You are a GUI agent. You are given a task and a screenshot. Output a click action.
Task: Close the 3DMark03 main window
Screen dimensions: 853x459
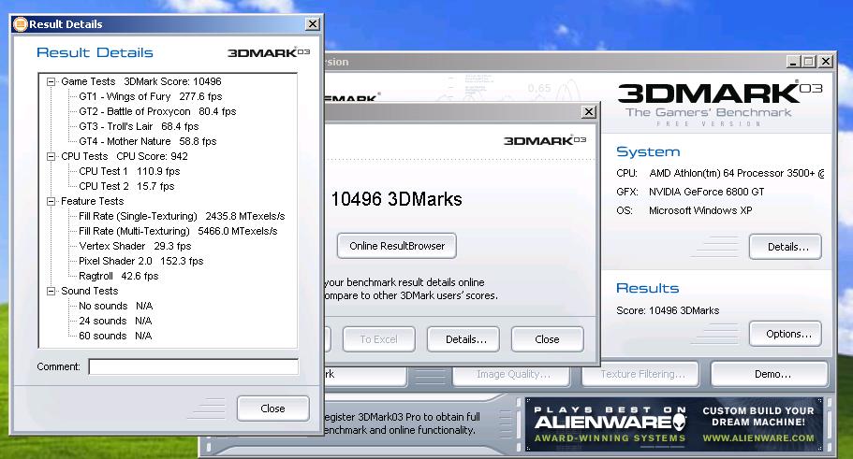(x=826, y=62)
